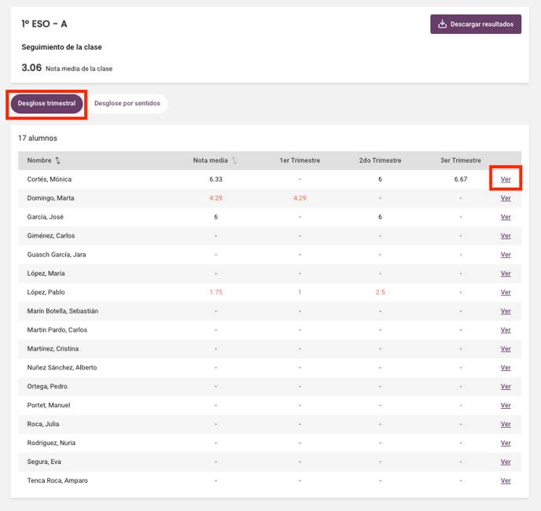
Task: View details for García, José
Action: (506, 217)
